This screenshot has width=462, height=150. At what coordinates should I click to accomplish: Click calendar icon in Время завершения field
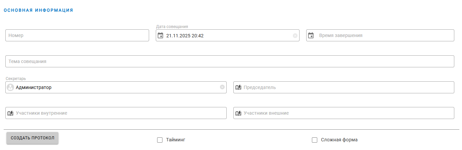pyautogui.click(x=311, y=35)
